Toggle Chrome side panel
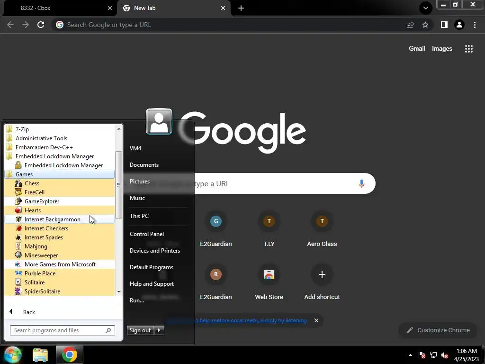 point(444,25)
